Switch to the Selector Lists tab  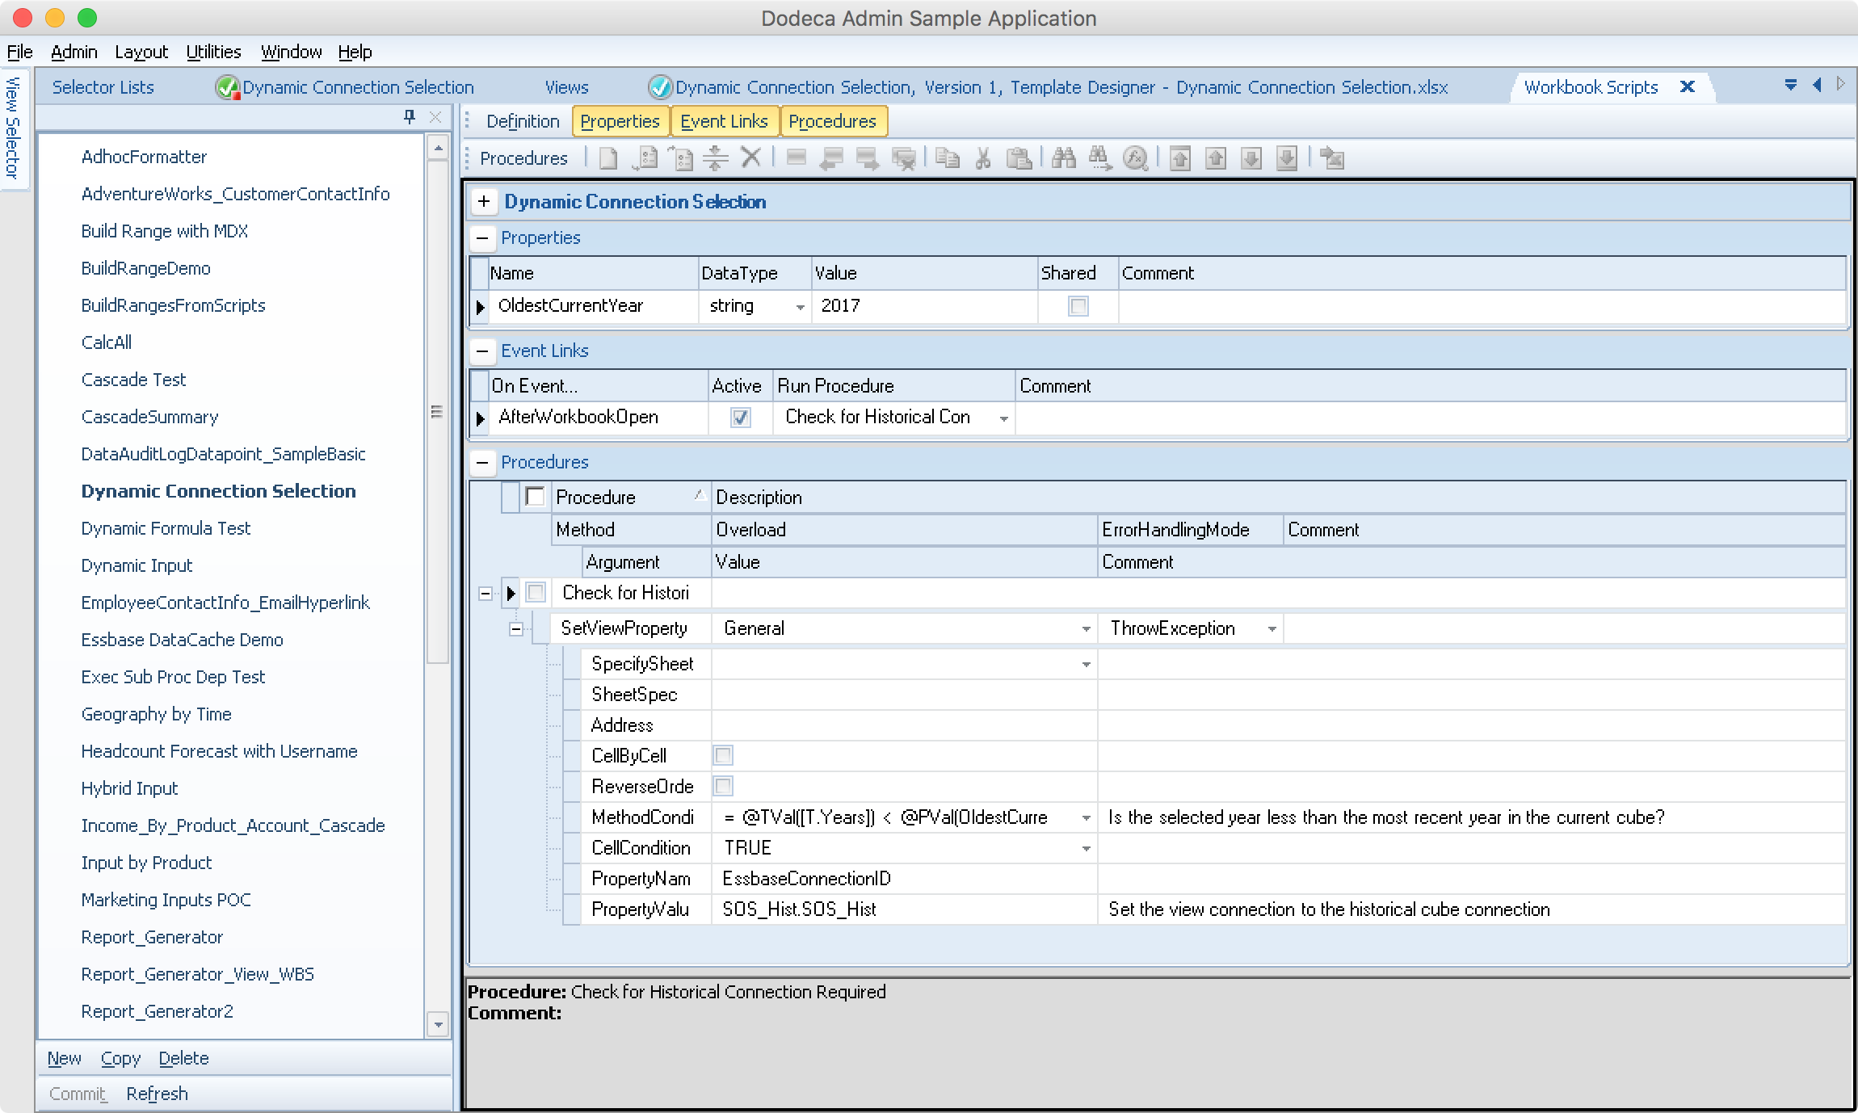coord(103,87)
